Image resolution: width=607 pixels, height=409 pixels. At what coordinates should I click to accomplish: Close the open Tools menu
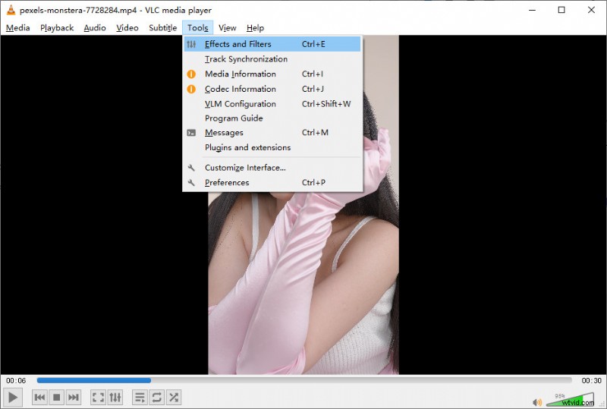point(198,28)
